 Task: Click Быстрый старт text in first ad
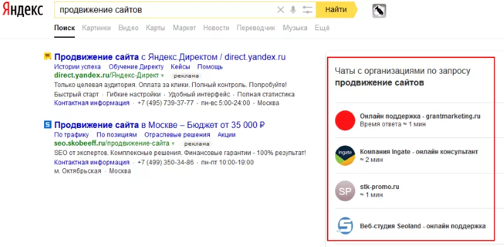76,95
